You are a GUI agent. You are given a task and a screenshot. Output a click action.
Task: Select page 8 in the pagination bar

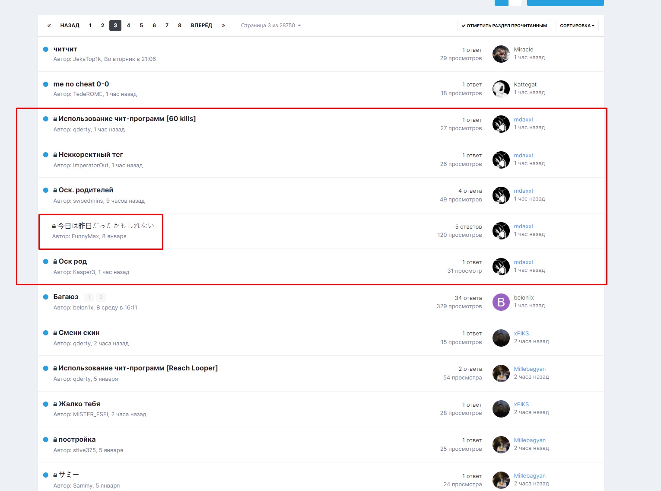(x=180, y=26)
